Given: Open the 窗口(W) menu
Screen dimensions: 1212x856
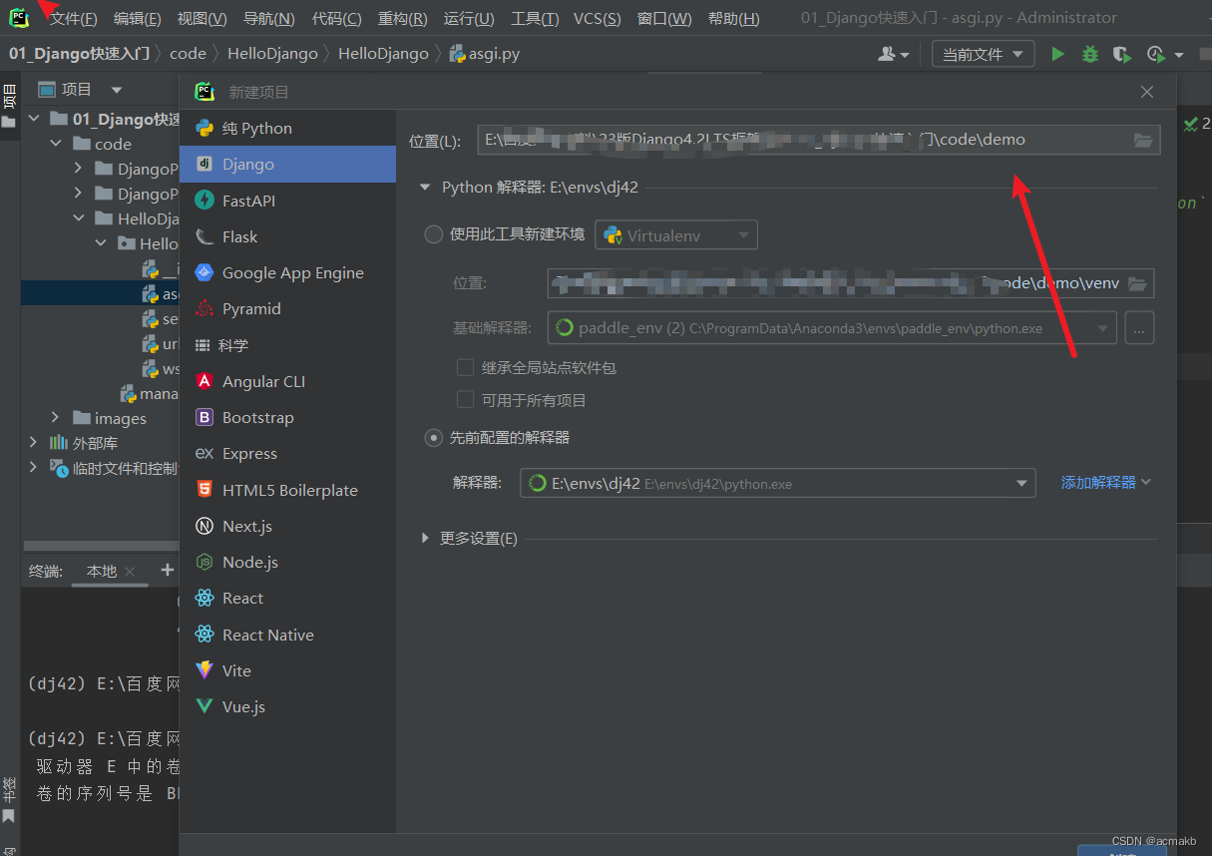Looking at the screenshot, I should point(664,19).
